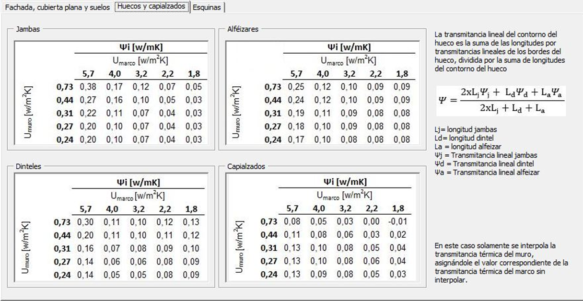Click the Dinteles group title
583x301 pixels.
pyautogui.click(x=29, y=166)
